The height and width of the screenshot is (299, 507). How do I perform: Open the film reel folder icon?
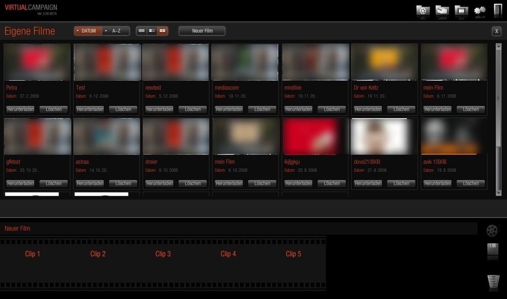[x=423, y=11]
